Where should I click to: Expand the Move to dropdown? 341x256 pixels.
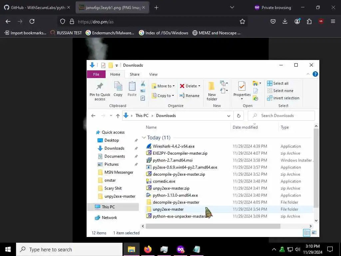(x=173, y=86)
